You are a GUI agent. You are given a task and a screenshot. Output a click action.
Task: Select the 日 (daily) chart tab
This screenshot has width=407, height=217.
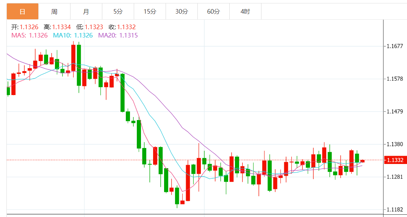[x=22, y=12]
